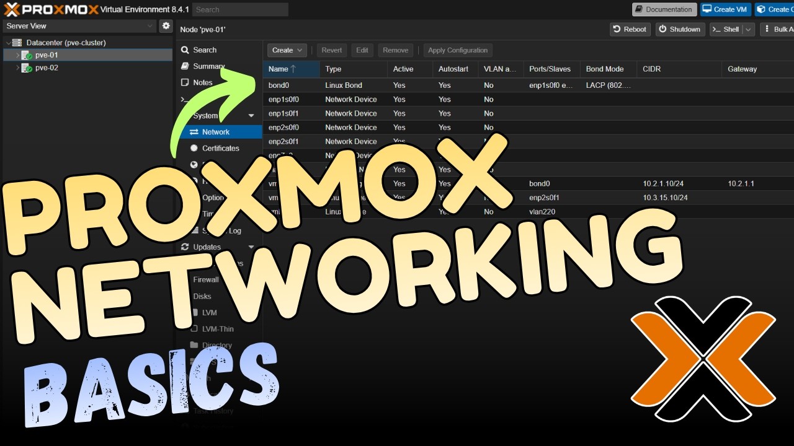Collapse the Datacenter (pve-cluster) tree node
794x446 pixels.
pos(8,43)
